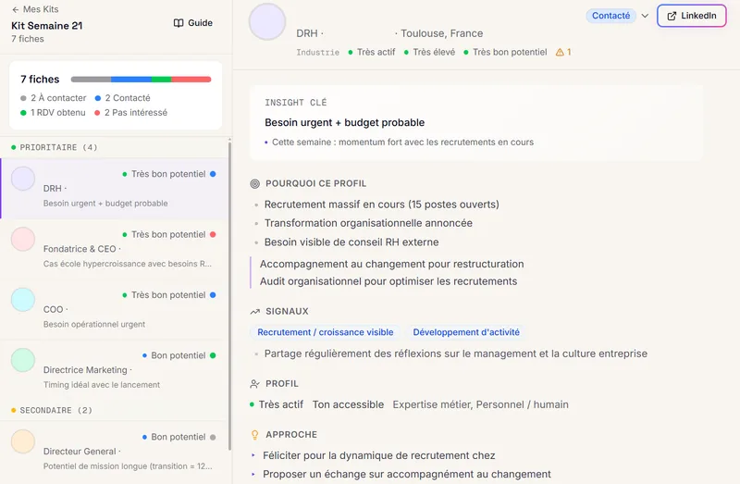This screenshot has height=484, width=740.
Task: Click Accompagnement au changement pour restructuration
Action: 391,264
